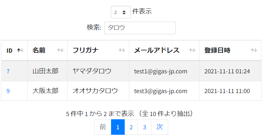
Task: Open record ID 7 link
Action: coord(8,71)
